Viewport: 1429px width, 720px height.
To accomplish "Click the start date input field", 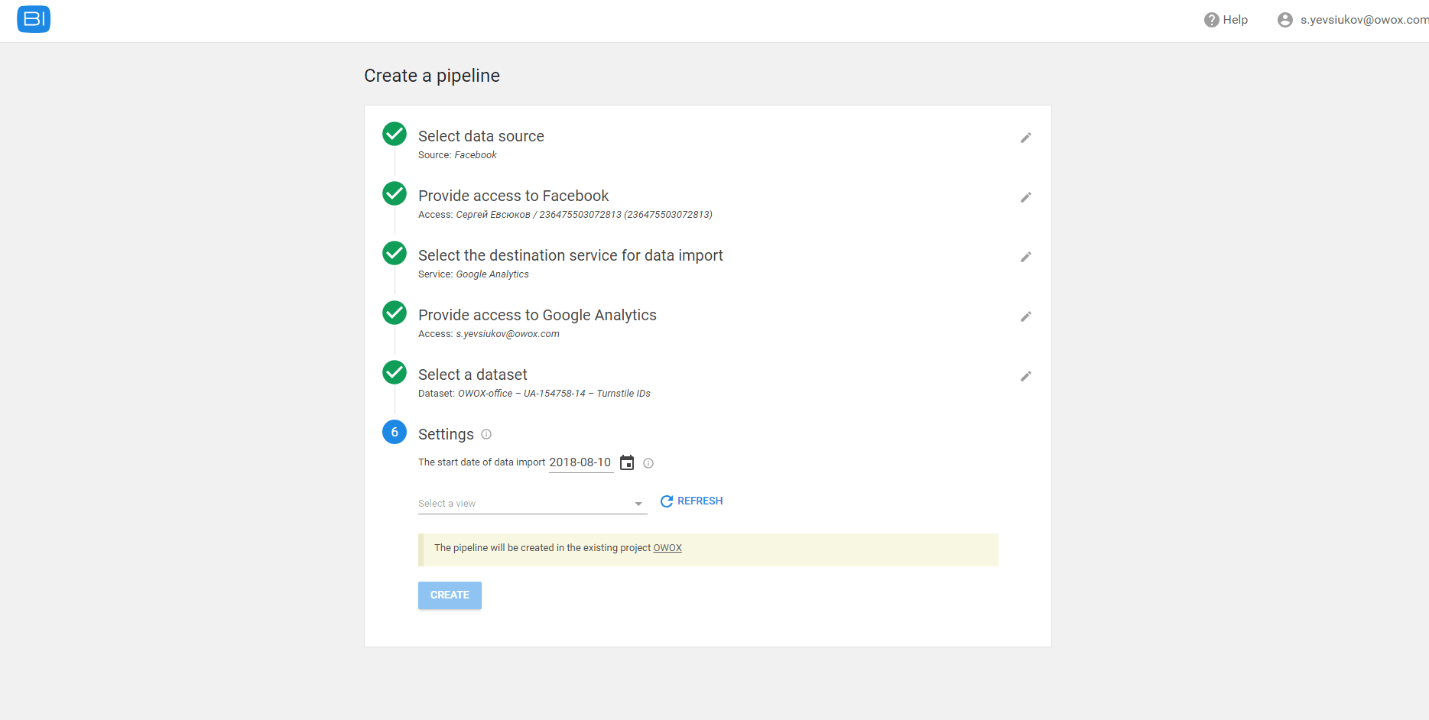I will click(580, 462).
